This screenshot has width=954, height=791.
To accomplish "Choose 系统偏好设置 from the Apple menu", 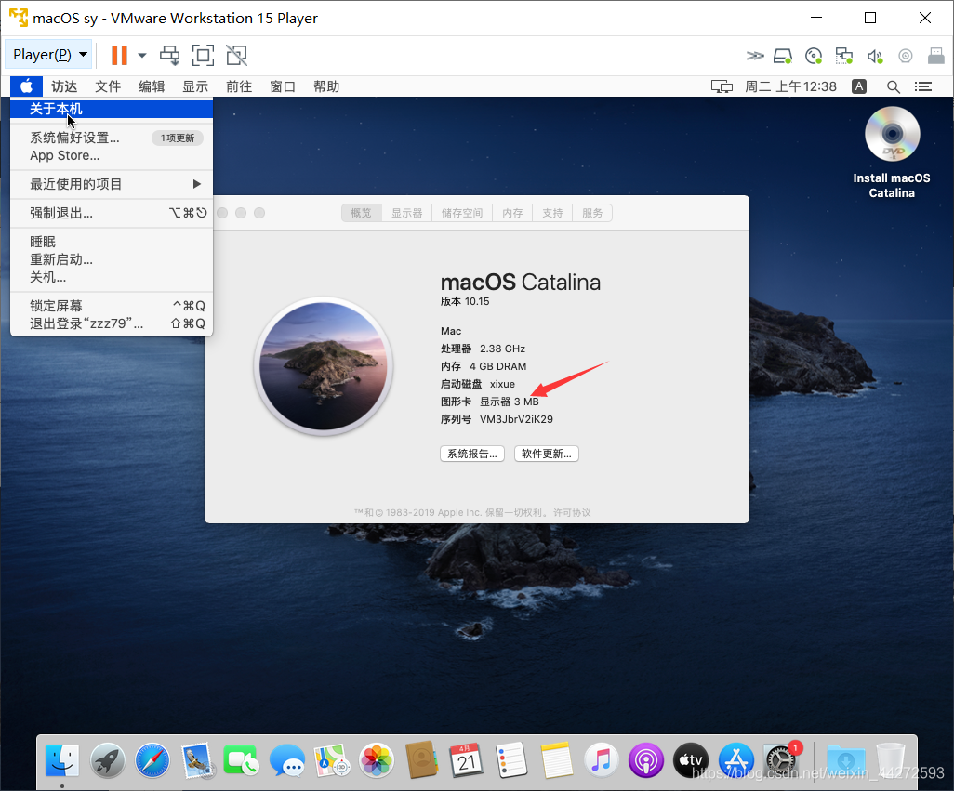I will click(75, 138).
